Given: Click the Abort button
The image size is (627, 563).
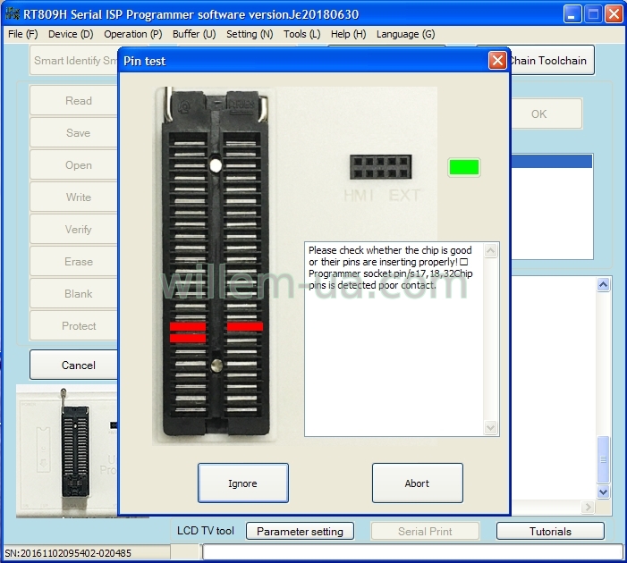Looking at the screenshot, I should tap(418, 483).
